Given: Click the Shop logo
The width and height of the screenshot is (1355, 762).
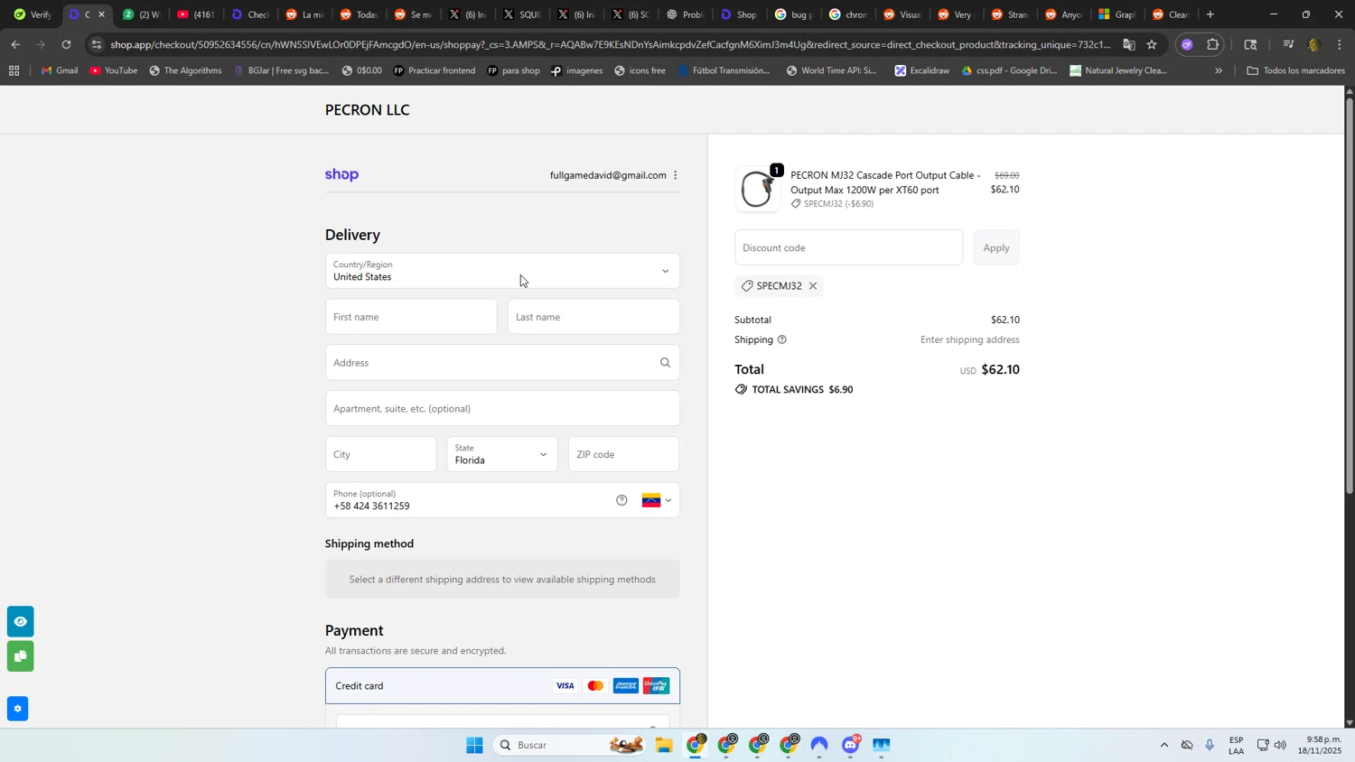Looking at the screenshot, I should [341, 175].
